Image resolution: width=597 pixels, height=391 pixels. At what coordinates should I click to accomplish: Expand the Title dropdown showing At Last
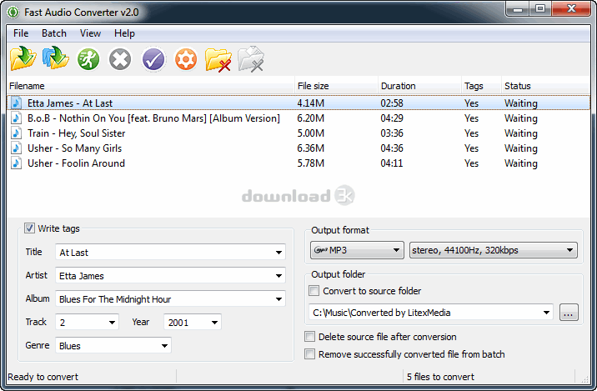(x=278, y=253)
